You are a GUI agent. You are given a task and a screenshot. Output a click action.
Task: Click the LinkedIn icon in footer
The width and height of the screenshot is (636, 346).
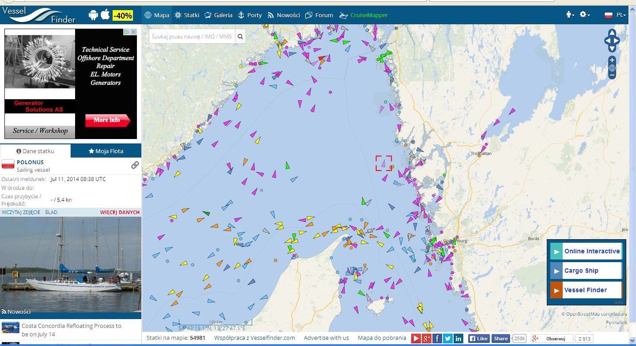click(x=458, y=338)
